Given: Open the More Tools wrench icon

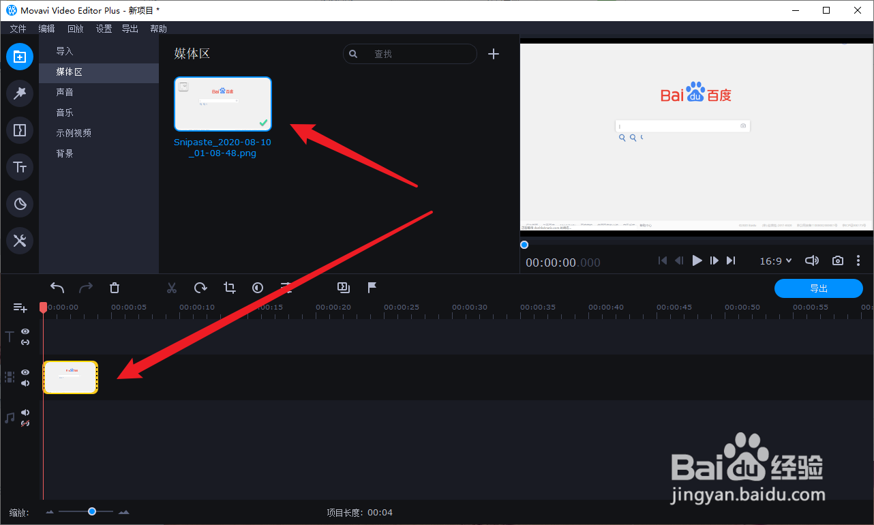Looking at the screenshot, I should (x=20, y=241).
